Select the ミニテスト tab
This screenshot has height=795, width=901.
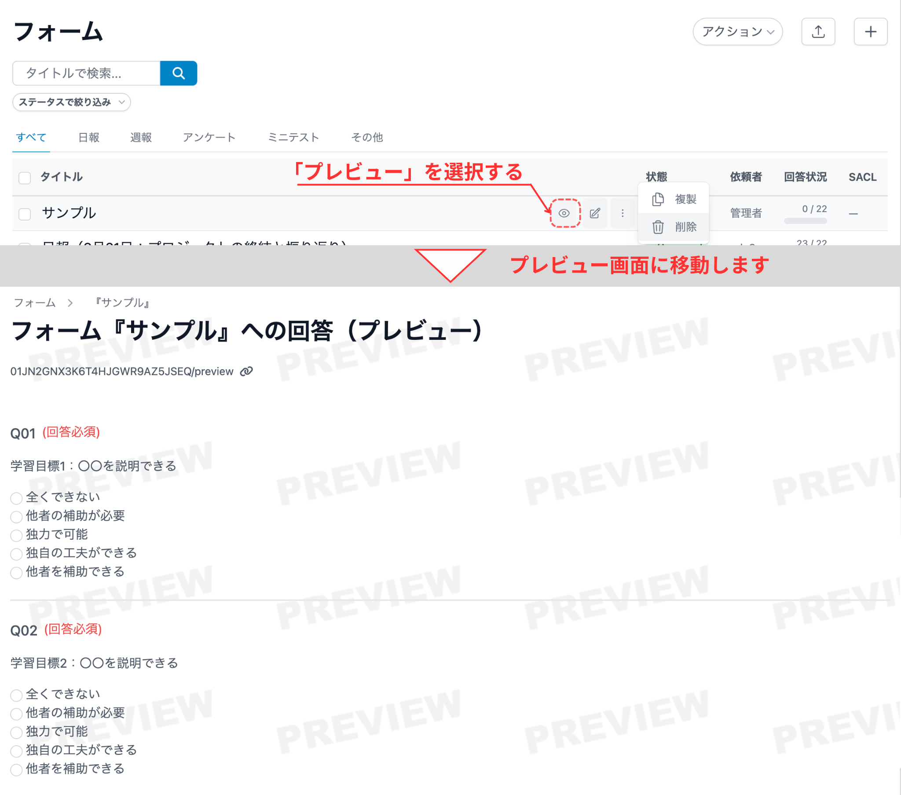[293, 137]
